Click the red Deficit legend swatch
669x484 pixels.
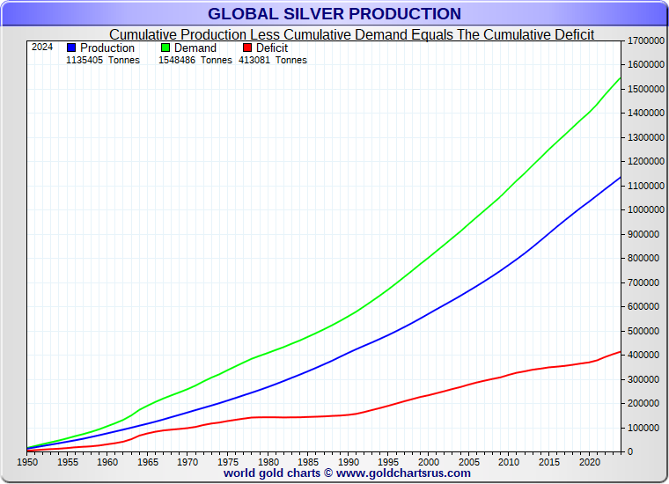pos(246,48)
